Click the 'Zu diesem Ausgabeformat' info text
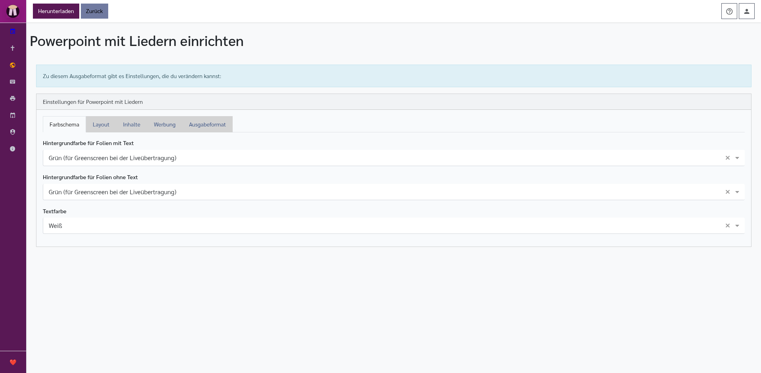This screenshot has height=373, width=761. [x=132, y=76]
